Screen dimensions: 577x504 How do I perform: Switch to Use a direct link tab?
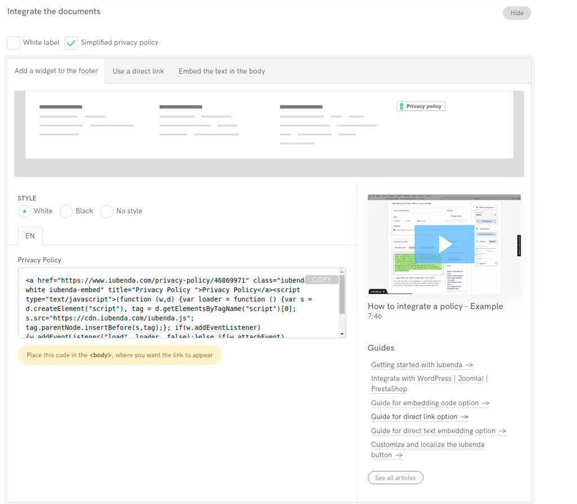pyautogui.click(x=138, y=72)
